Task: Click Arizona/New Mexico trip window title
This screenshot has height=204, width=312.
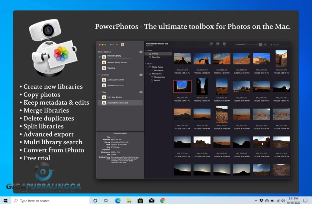Action: pos(157,44)
